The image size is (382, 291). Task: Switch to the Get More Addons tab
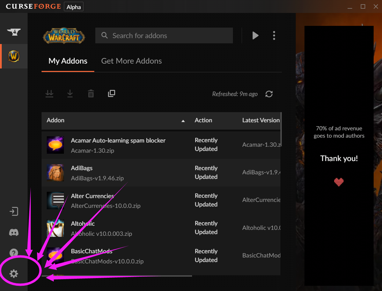click(131, 61)
